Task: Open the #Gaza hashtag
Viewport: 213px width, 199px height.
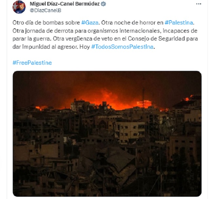Action: [x=90, y=23]
